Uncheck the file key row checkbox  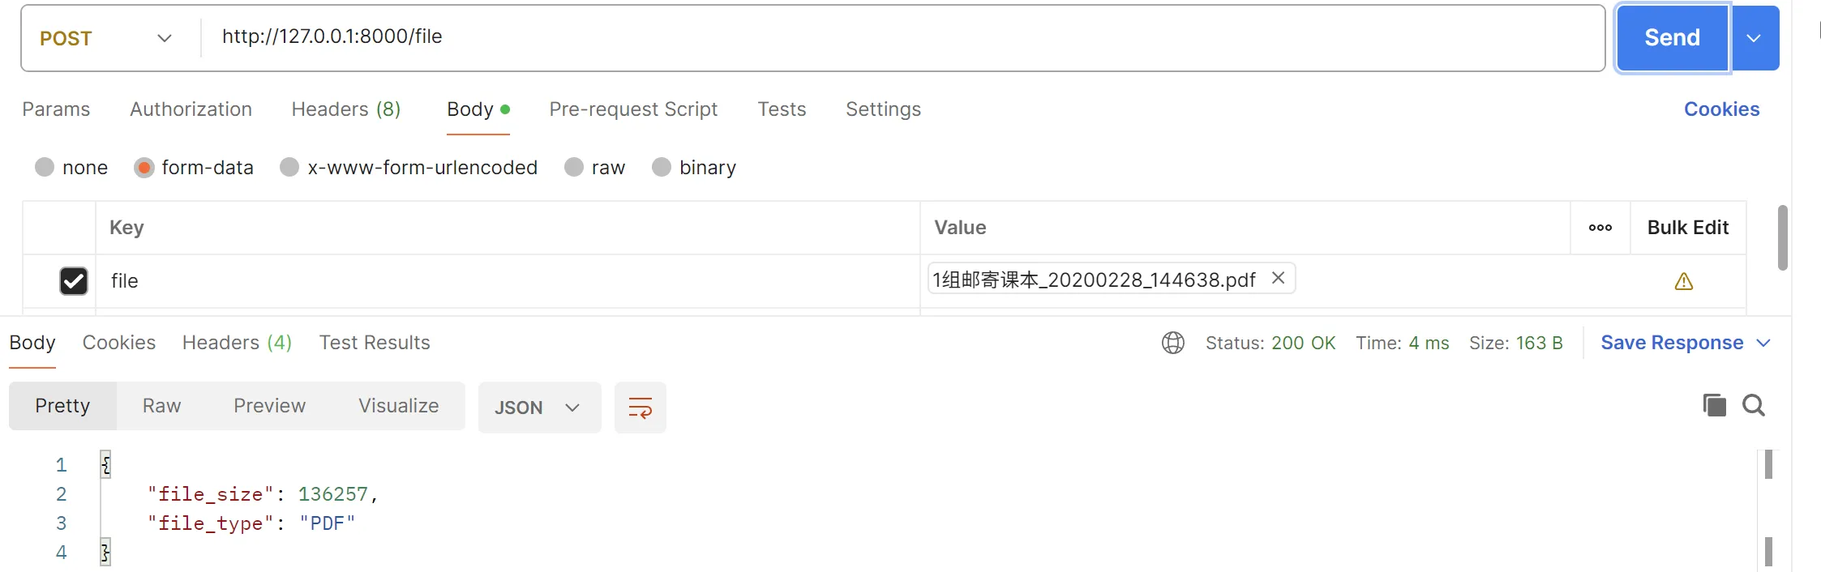click(74, 281)
